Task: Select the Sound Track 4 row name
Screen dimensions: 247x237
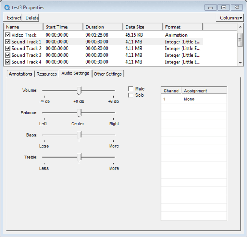Action: (26, 62)
